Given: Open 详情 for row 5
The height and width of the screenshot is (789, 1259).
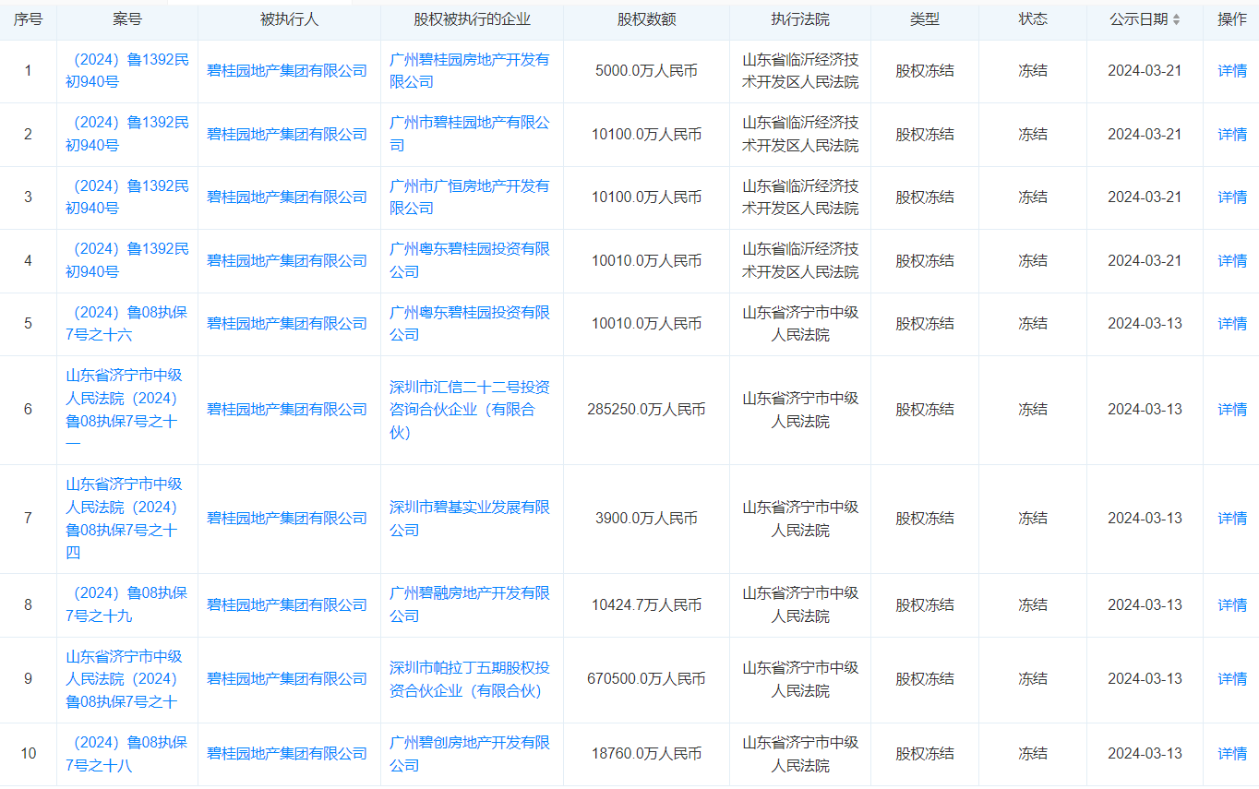Looking at the screenshot, I should coord(1232,324).
